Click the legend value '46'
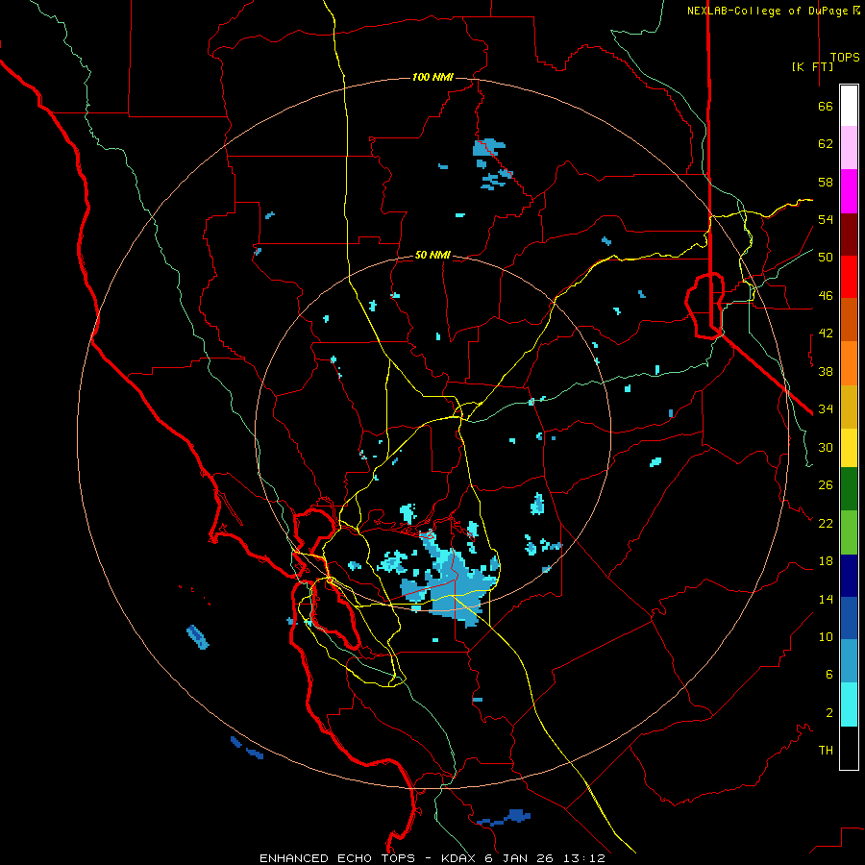The height and width of the screenshot is (865, 865). point(826,296)
